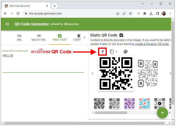176x126 pixels.
Task: Choose the plain black QR template thumbnail
Action: pyautogui.click(x=99, y=104)
